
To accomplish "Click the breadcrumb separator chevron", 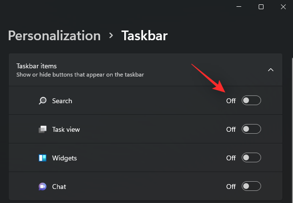I will pyautogui.click(x=111, y=36).
